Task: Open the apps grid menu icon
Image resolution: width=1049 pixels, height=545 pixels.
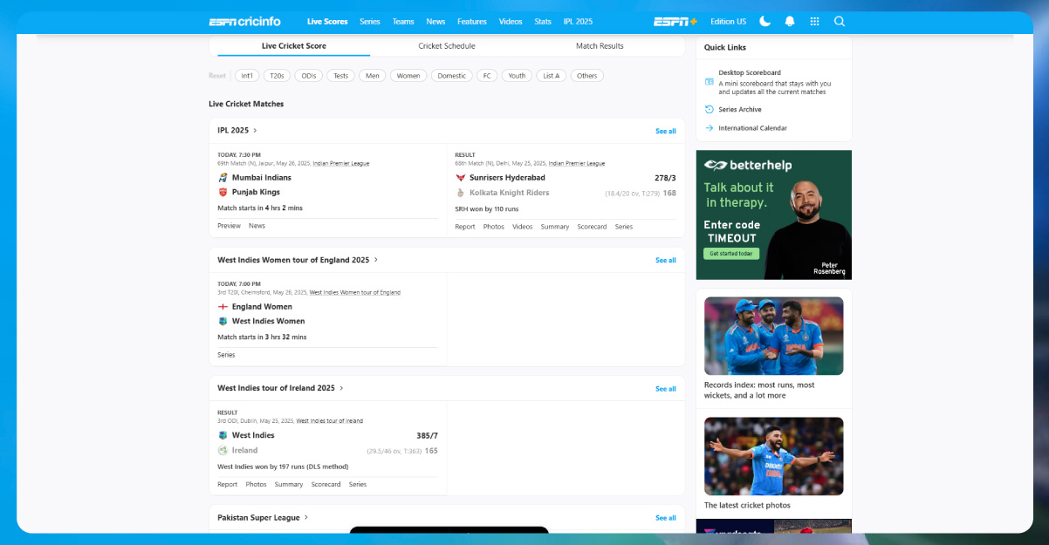Action: point(814,21)
